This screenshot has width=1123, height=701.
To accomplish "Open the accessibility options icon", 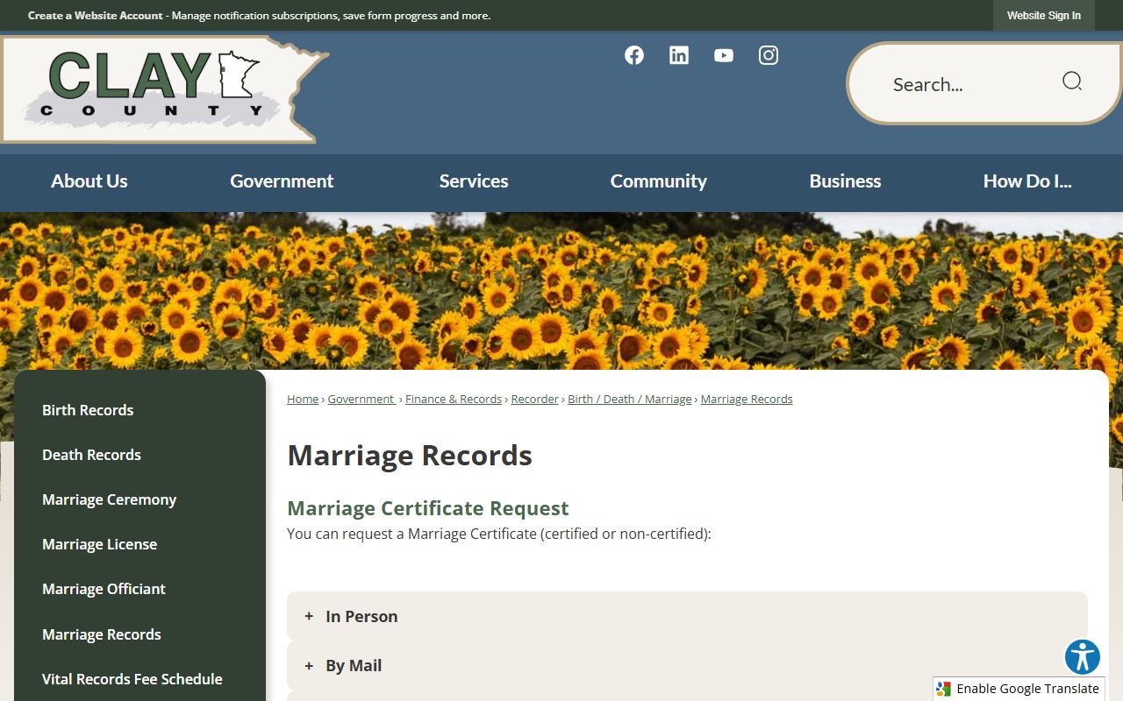I will pyautogui.click(x=1083, y=657).
